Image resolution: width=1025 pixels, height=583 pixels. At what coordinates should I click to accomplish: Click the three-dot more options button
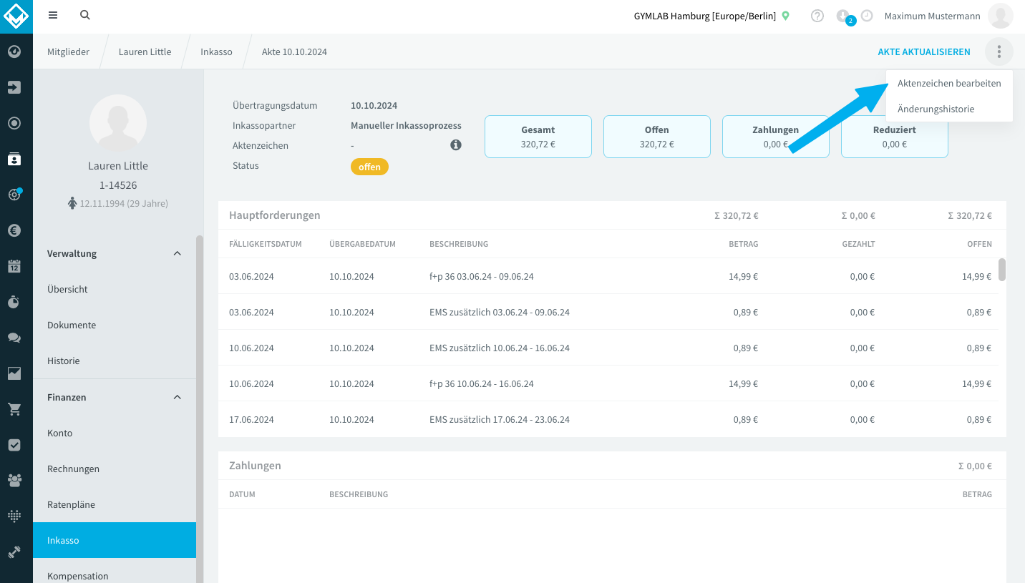(x=999, y=52)
